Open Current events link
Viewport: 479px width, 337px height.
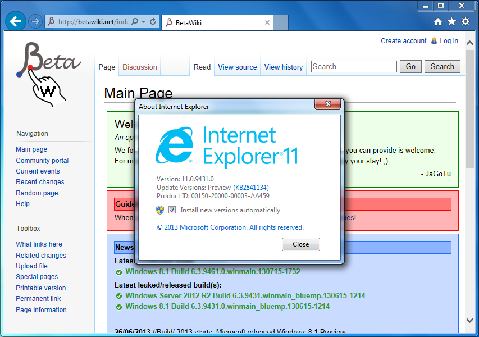click(x=38, y=171)
